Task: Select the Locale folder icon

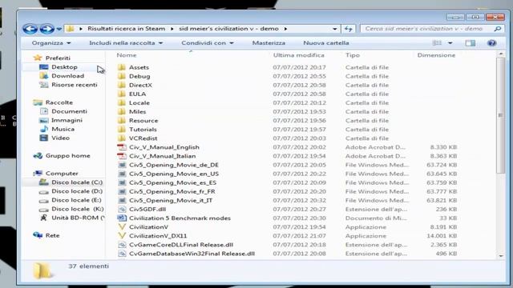Action: pos(122,102)
